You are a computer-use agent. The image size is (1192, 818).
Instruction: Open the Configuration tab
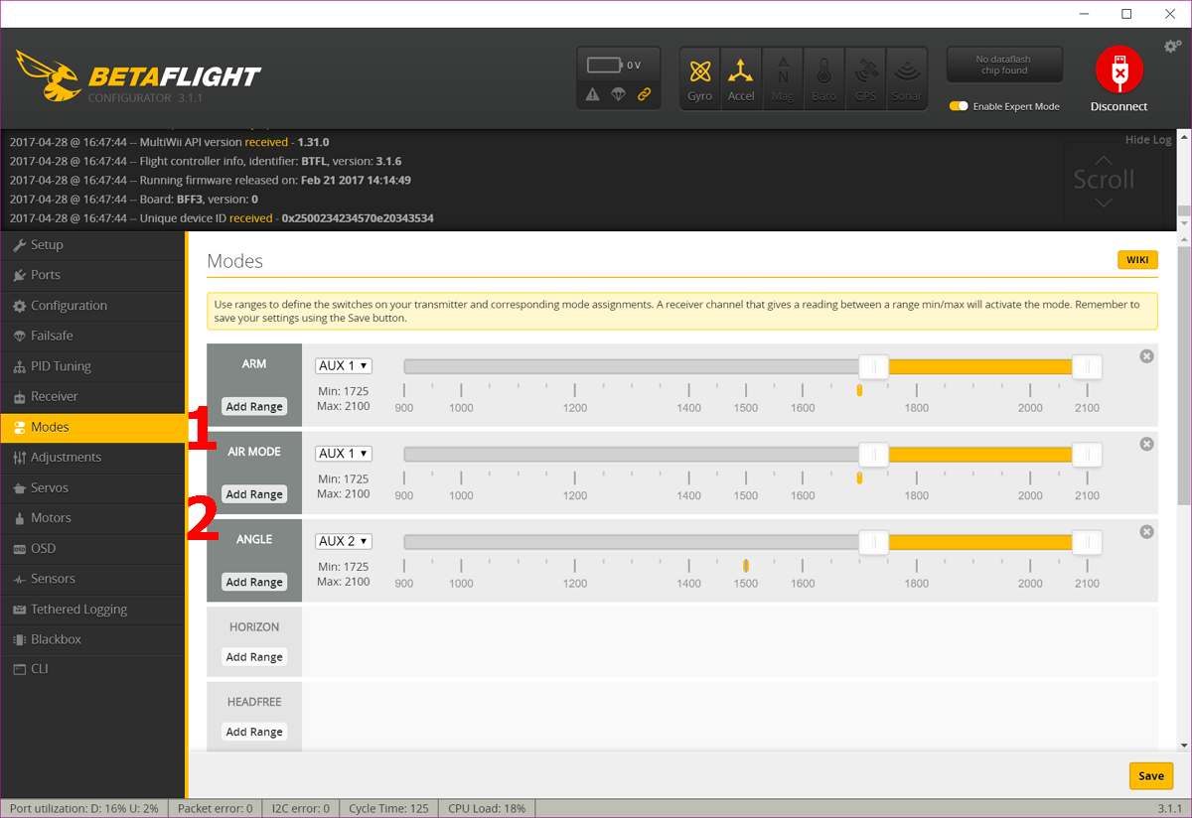[92, 306]
